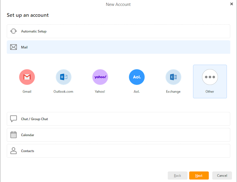The width and height of the screenshot is (237, 182).
Task: Click the Gmail envelope icon
Action: click(27, 77)
